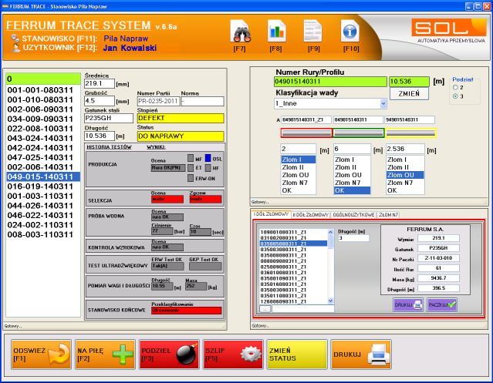Screen dimensions: 493x383
Task: Click the green middle pipe segment bar
Action: point(359,133)
